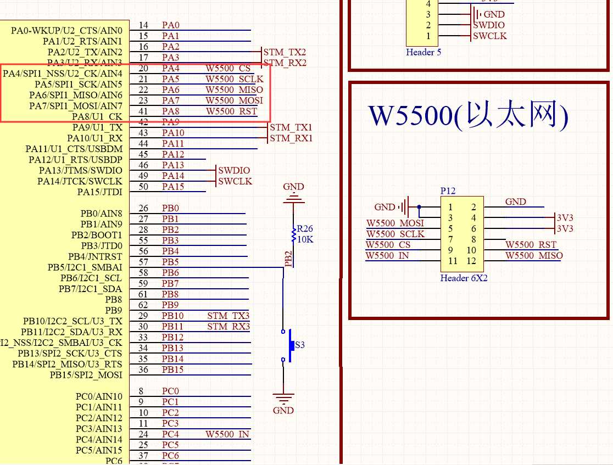This screenshot has width=613, height=465.
Task: Click pin name PB2/BOOT1
Action: pos(97,235)
